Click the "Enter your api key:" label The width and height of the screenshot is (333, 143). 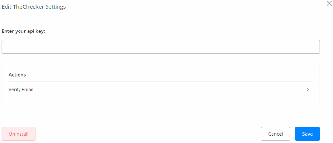click(x=23, y=31)
